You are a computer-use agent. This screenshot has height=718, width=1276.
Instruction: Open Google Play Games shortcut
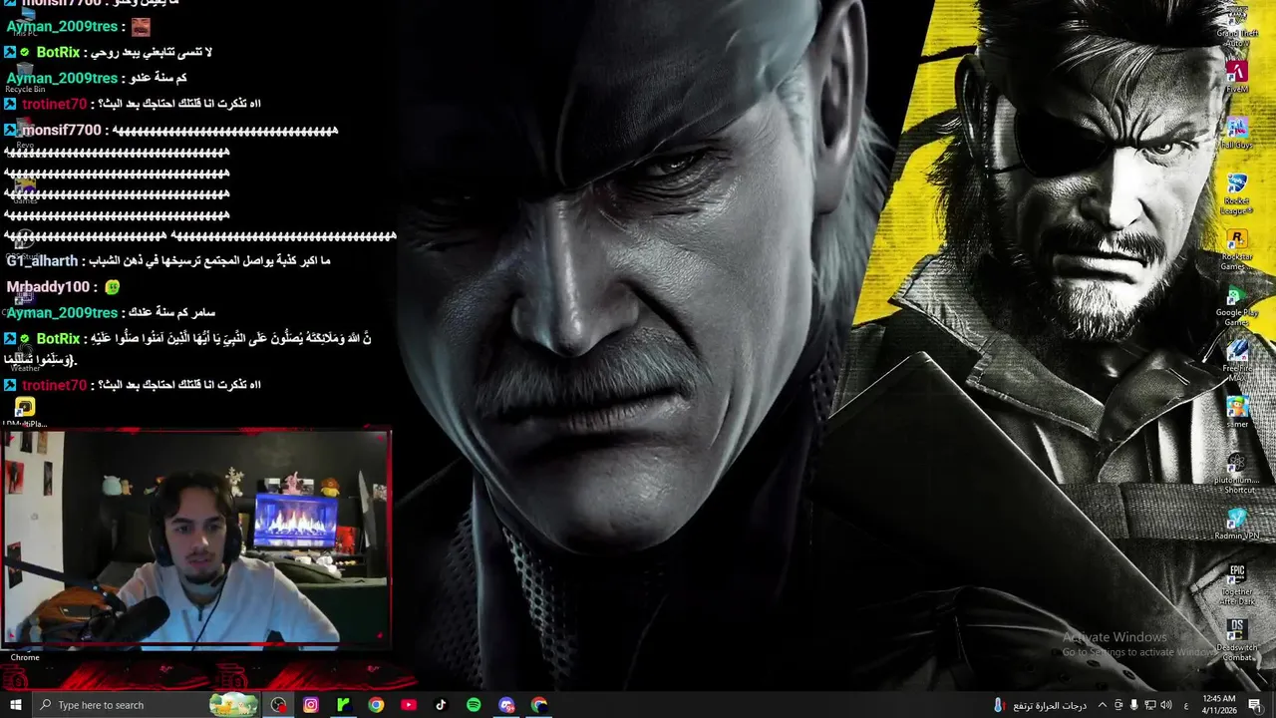(1237, 305)
